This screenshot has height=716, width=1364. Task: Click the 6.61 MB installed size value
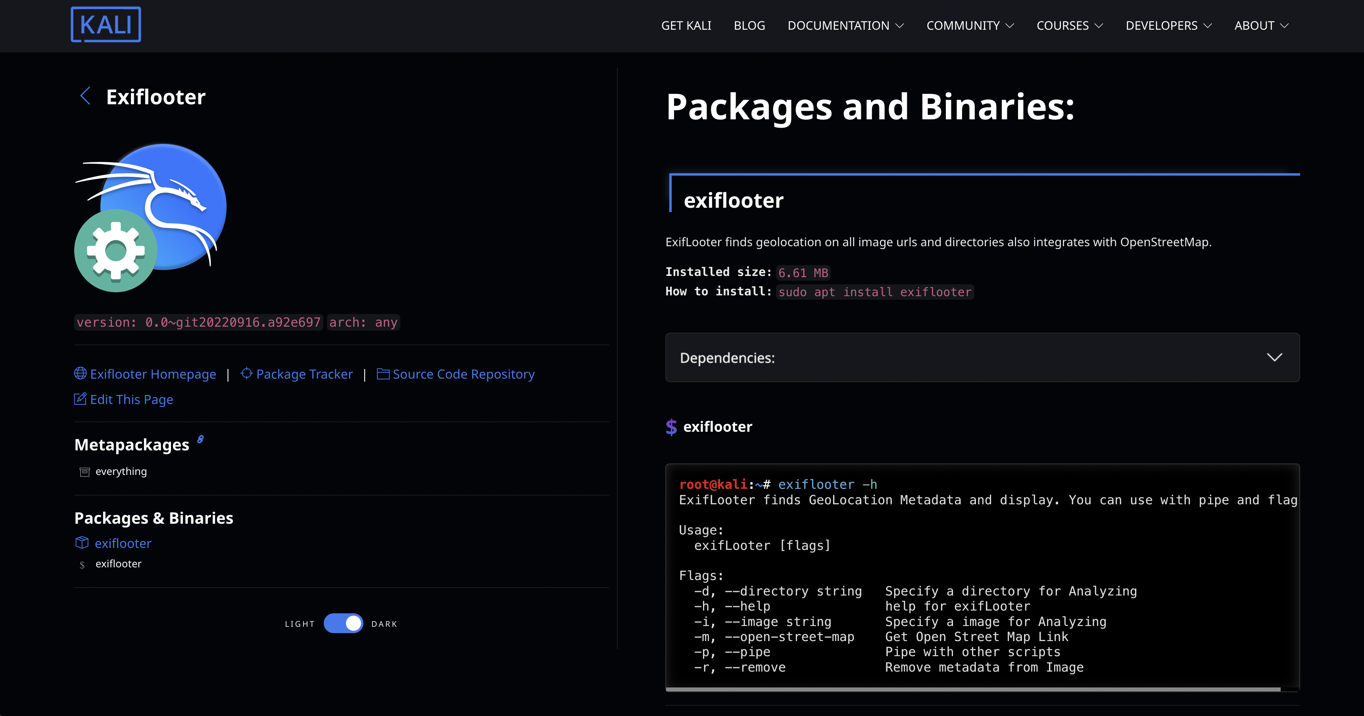(803, 273)
